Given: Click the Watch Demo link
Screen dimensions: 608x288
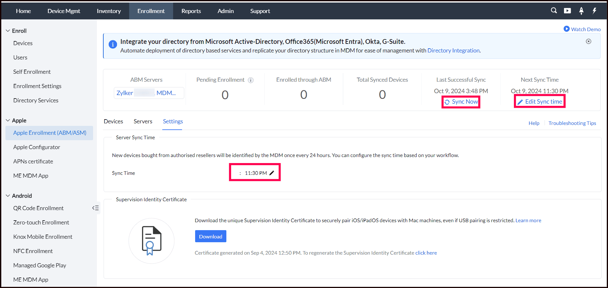Looking at the screenshot, I should point(582,29).
